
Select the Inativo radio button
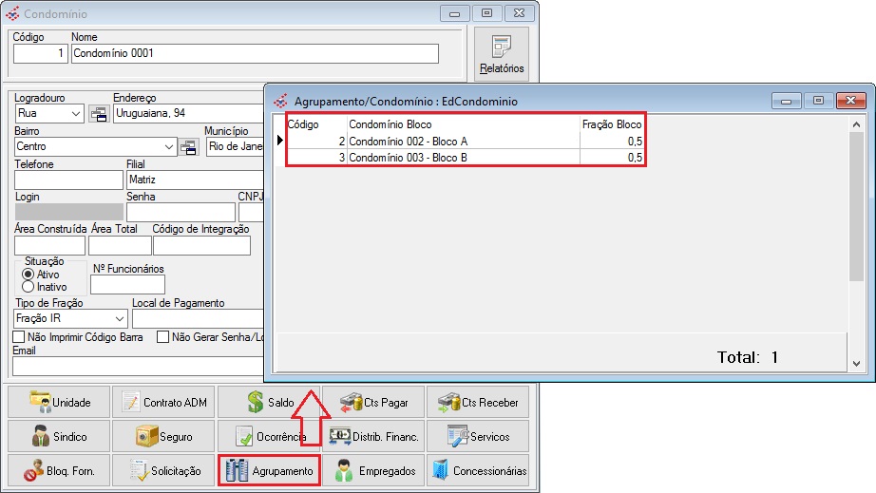[29, 286]
